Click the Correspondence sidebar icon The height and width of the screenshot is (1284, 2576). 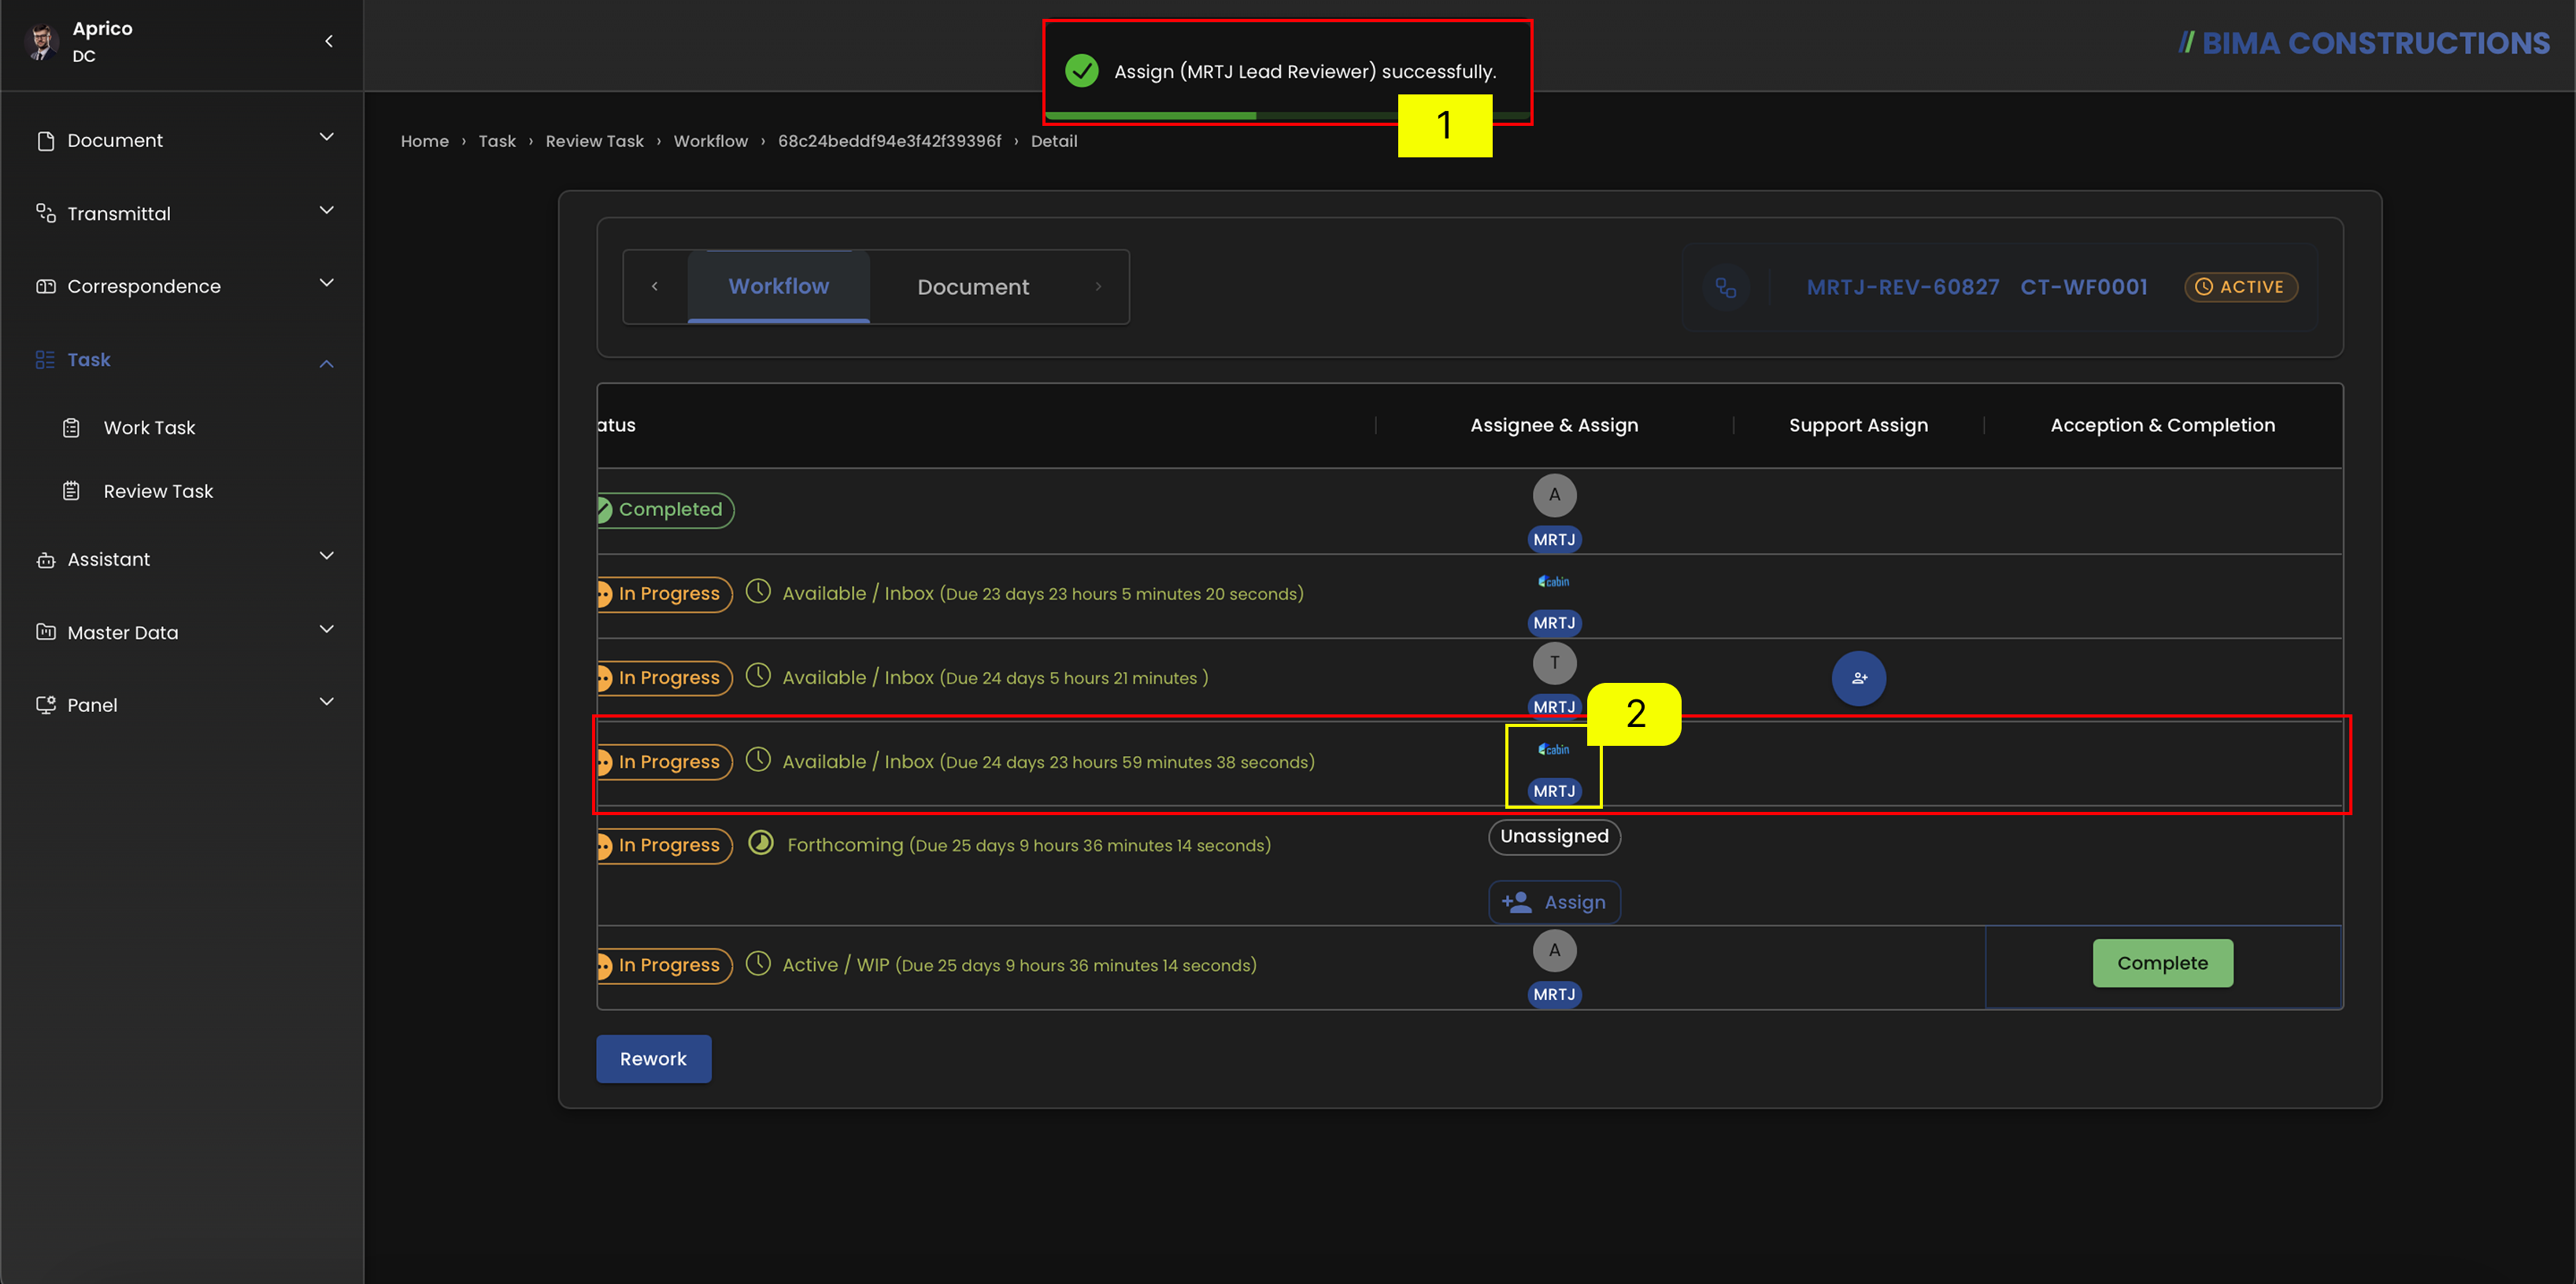coord(45,286)
